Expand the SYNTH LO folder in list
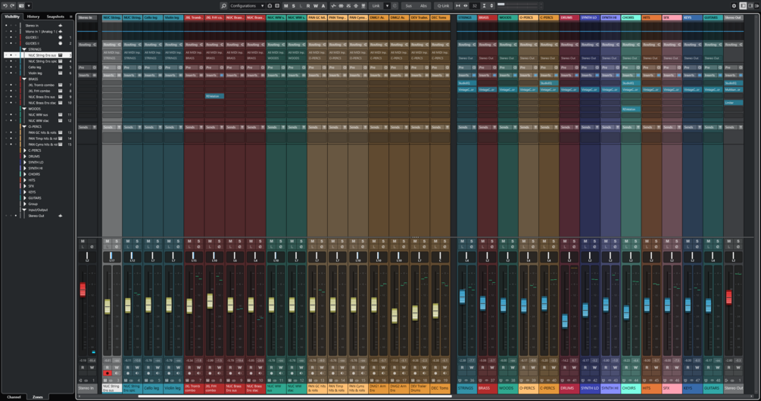Screen dimensions: 761x401 tap(25, 163)
